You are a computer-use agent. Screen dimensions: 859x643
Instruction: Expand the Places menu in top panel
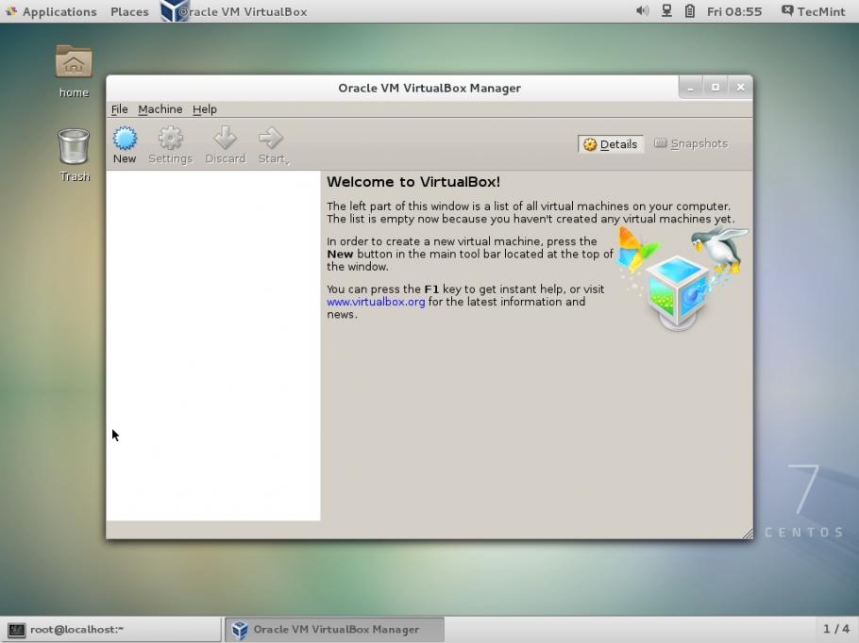pos(129,11)
